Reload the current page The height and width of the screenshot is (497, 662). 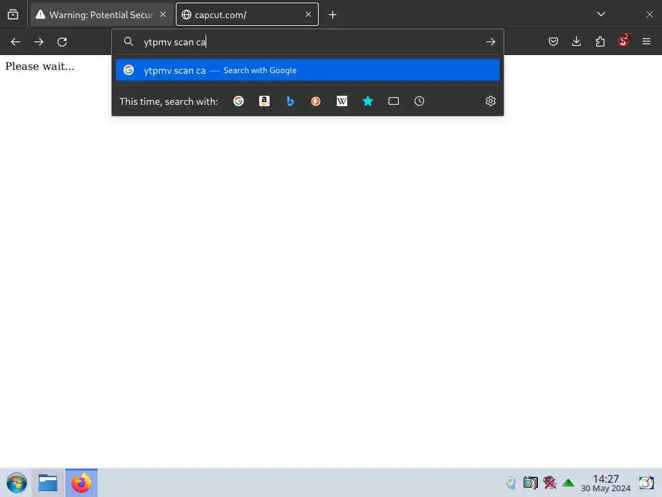coord(62,42)
